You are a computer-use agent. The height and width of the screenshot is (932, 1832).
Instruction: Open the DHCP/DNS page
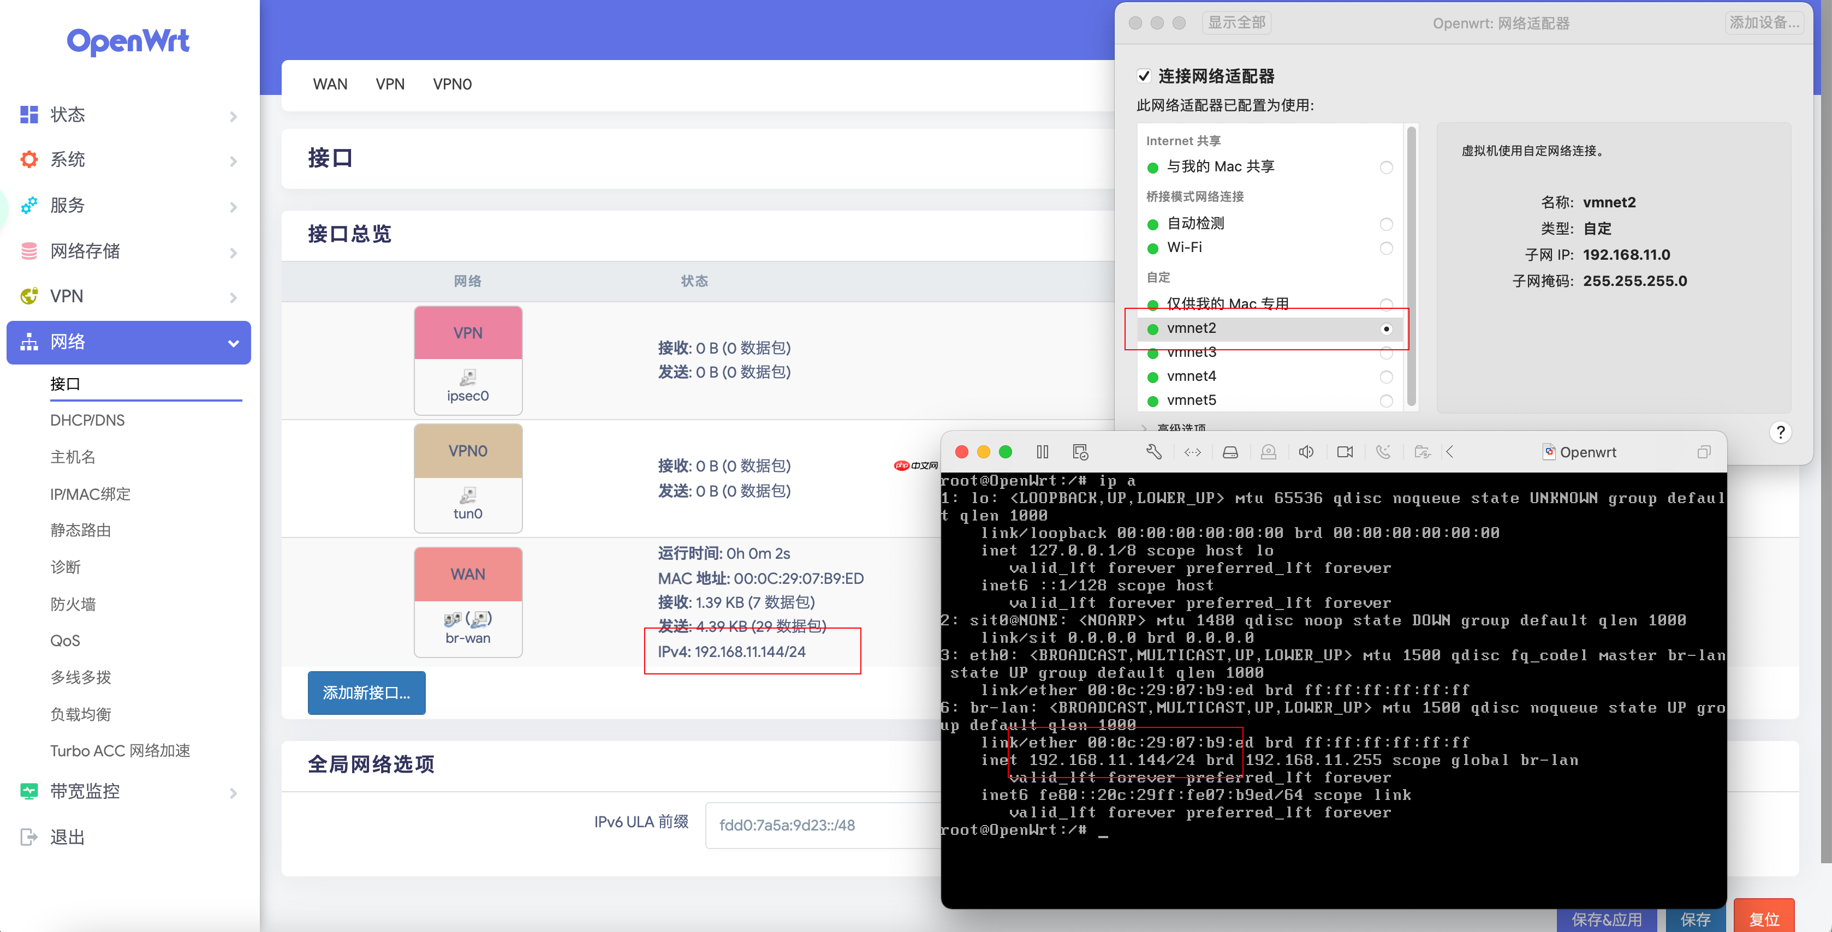pyautogui.click(x=87, y=420)
